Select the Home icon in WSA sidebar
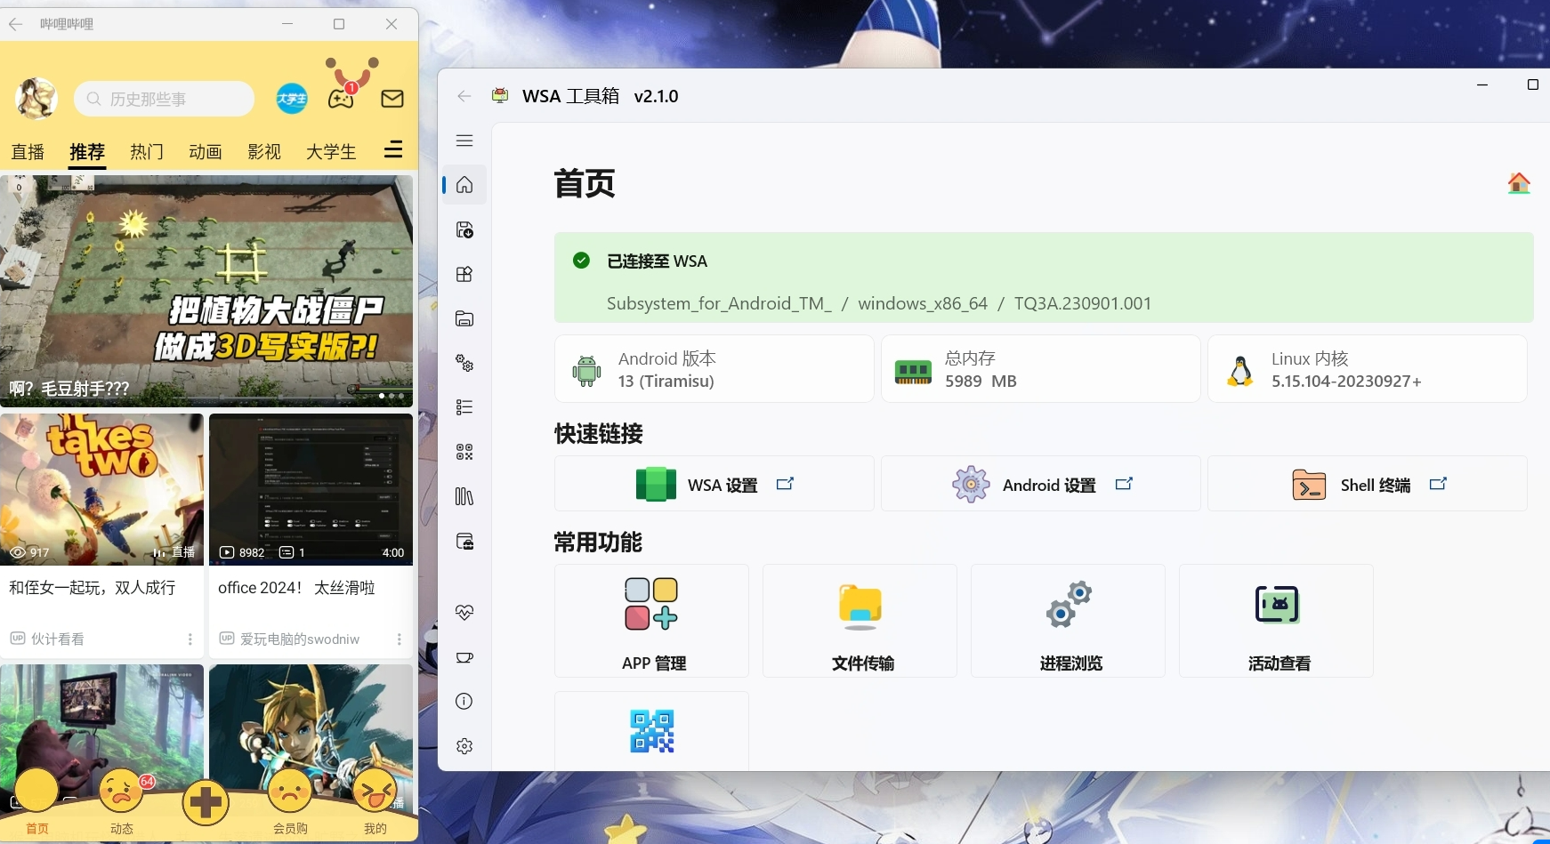 coord(464,185)
